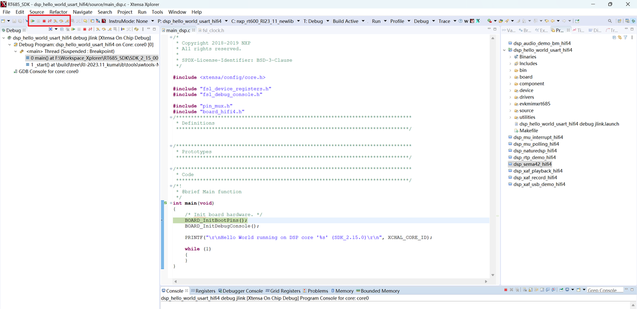
Task: Click the red Terminate button in main toolbar
Action: click(44, 21)
